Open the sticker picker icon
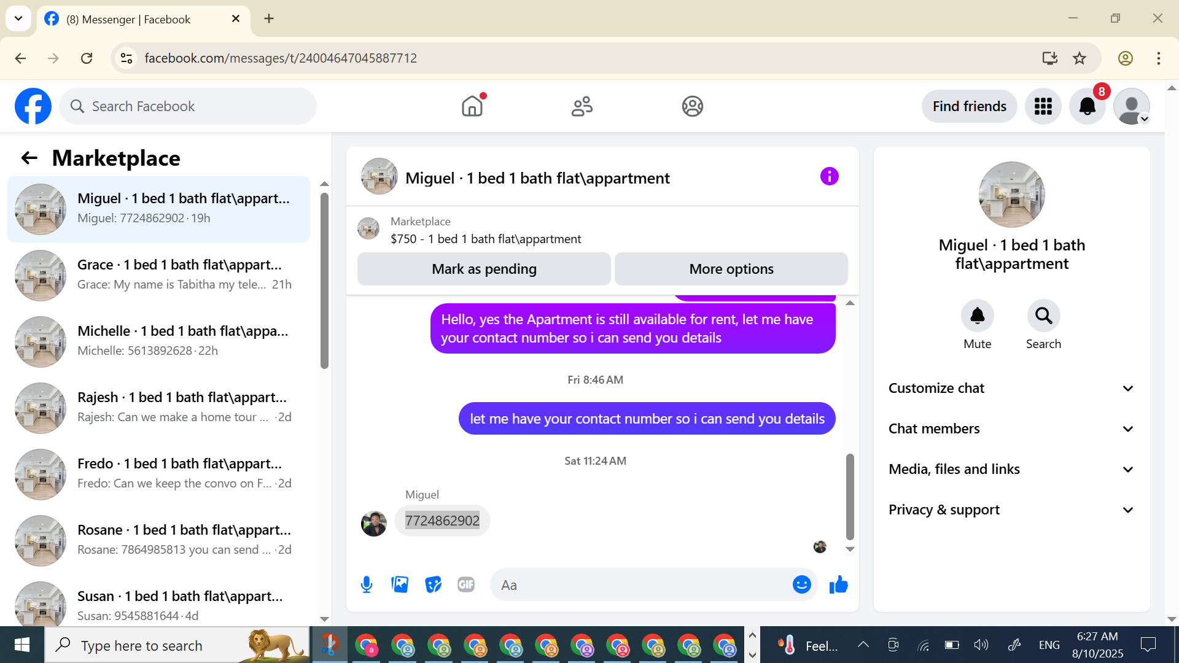Image resolution: width=1179 pixels, height=663 pixels. (x=433, y=584)
